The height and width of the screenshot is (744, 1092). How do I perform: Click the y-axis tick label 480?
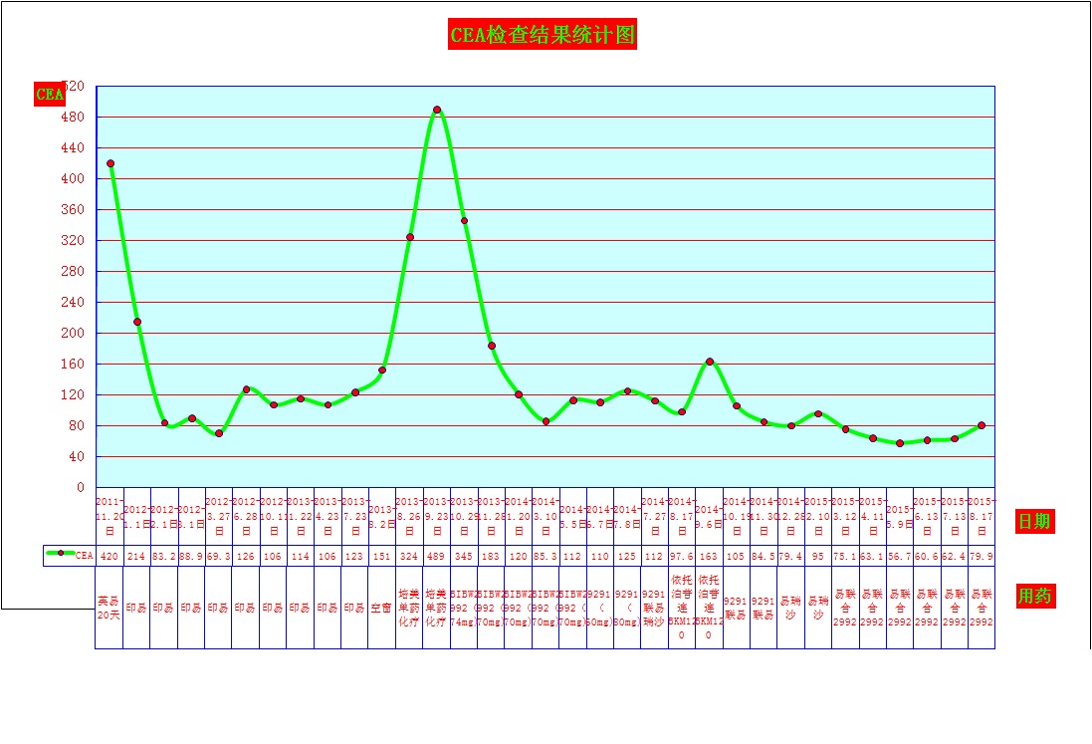coord(73,118)
